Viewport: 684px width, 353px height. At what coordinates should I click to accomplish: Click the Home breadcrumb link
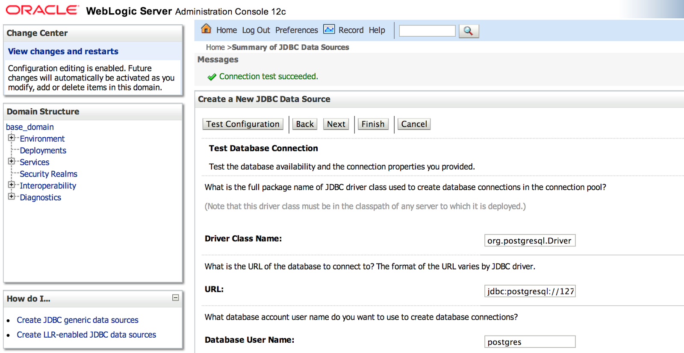click(215, 47)
